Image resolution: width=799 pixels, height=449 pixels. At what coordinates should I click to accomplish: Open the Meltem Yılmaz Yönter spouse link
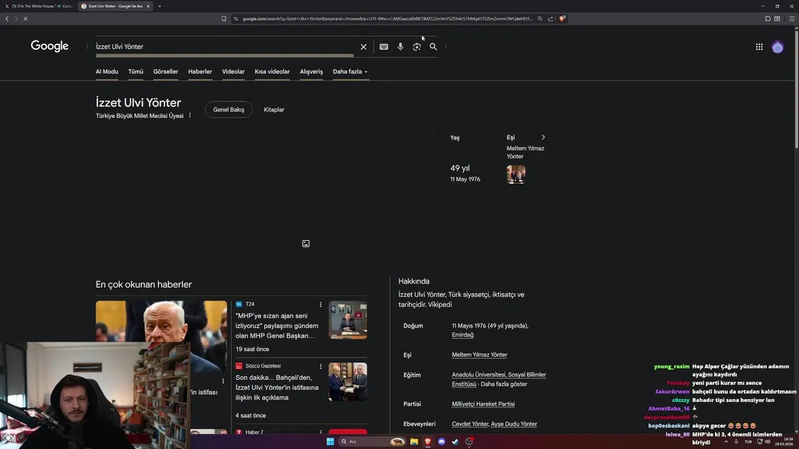479,355
